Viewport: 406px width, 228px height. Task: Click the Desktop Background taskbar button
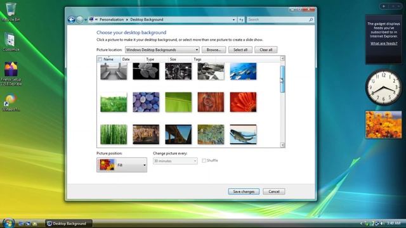click(69, 224)
